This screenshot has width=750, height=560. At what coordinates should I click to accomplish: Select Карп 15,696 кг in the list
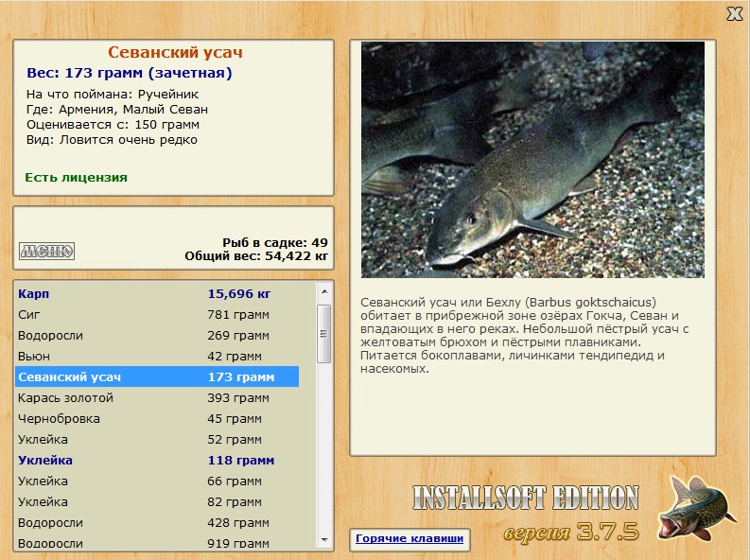click(x=156, y=293)
